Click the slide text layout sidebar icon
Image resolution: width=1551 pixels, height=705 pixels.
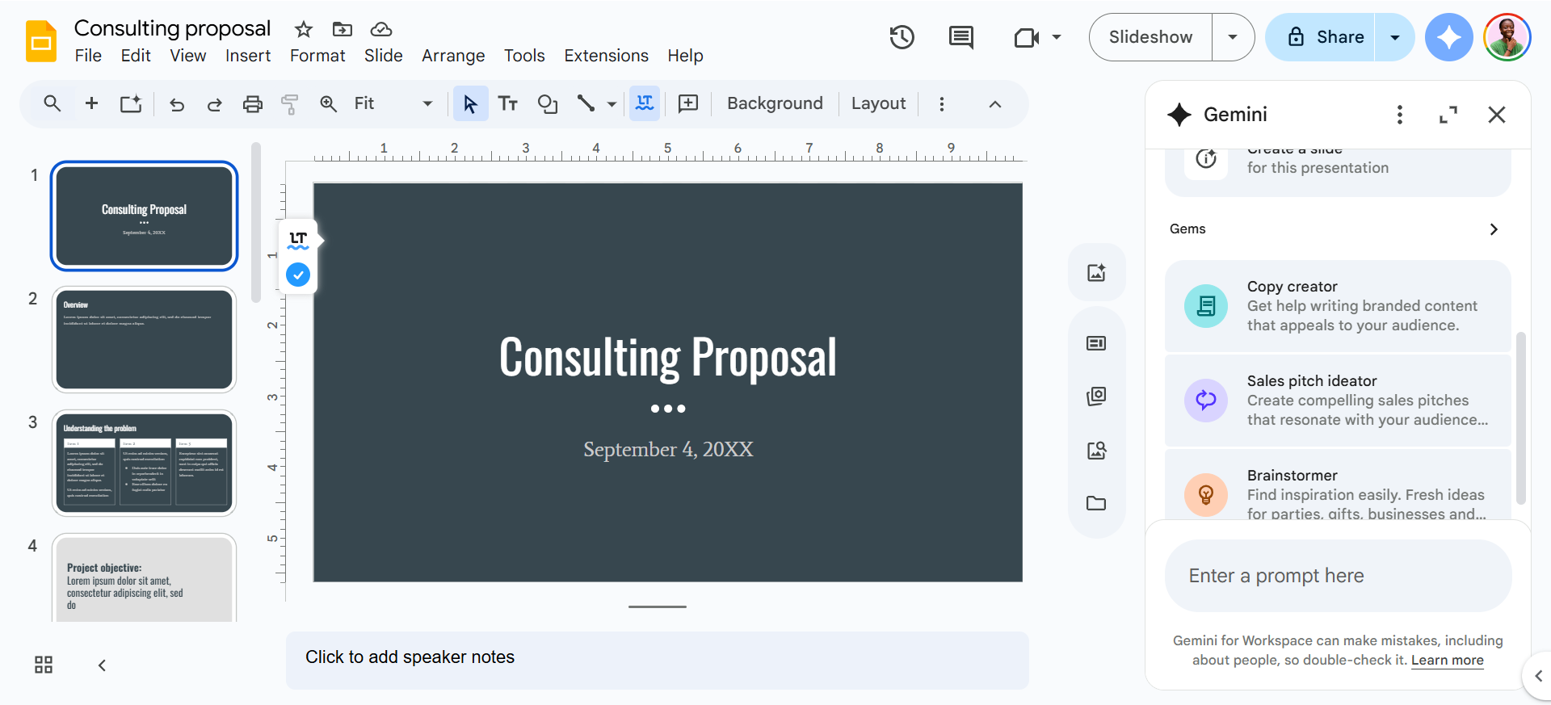(x=1096, y=343)
